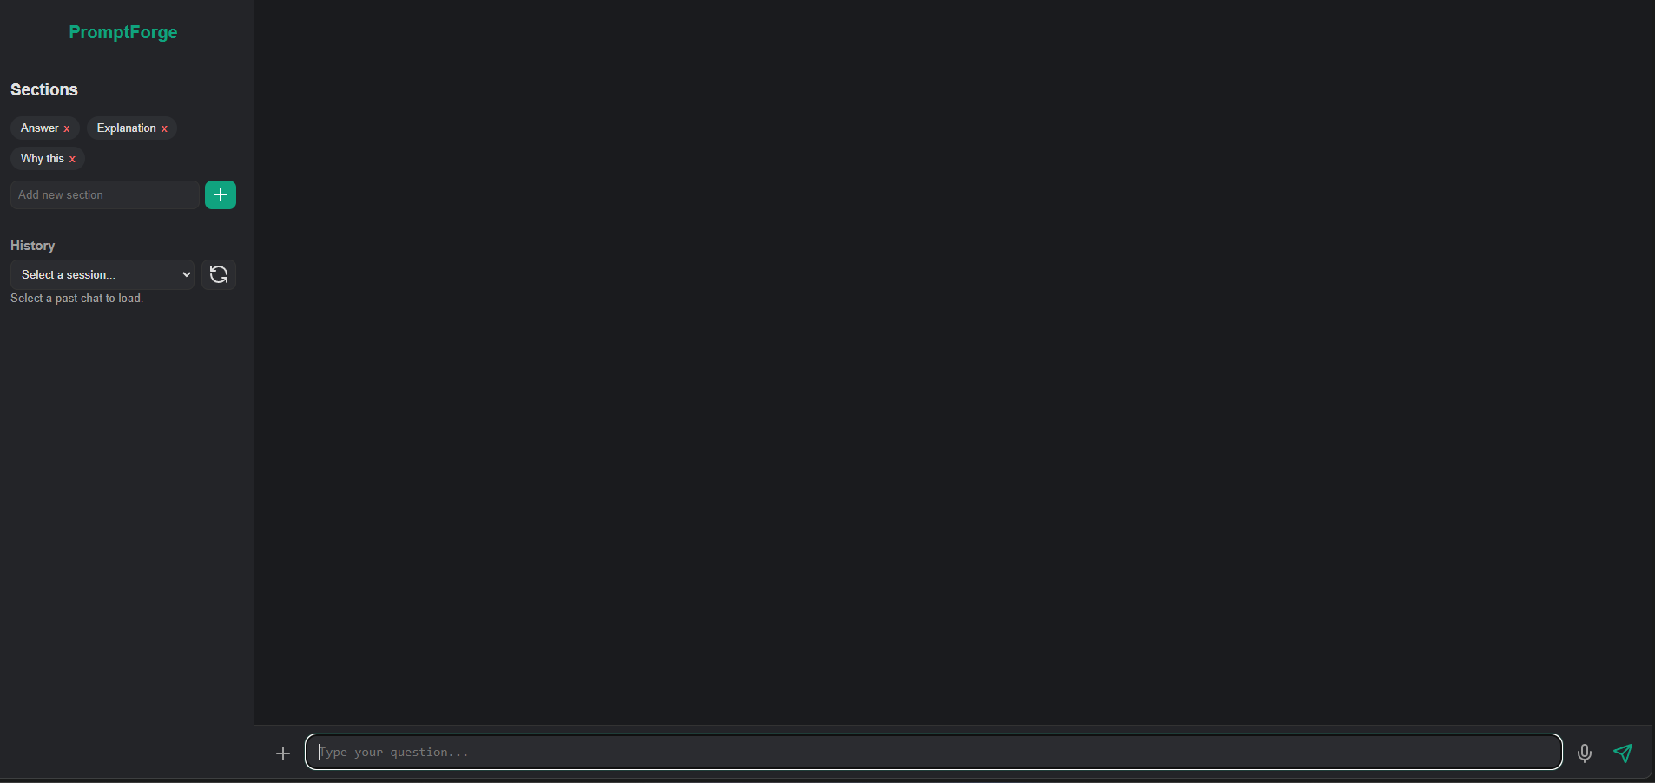Screen dimensions: 1655x783
Task: Click the History heading label
Action: tap(33, 246)
